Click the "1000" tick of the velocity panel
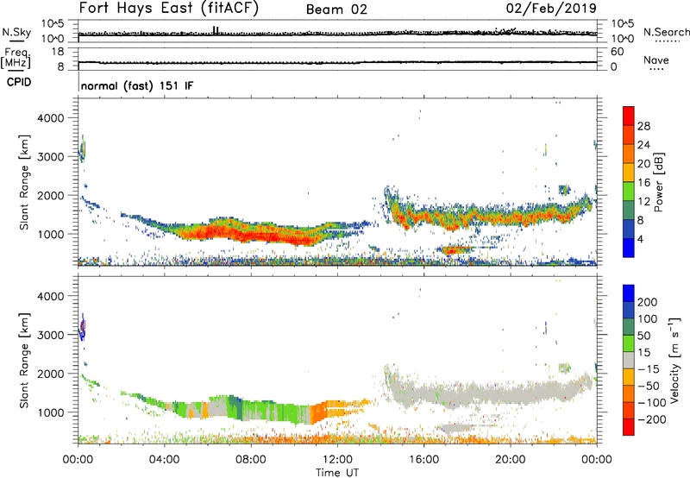Screen dimensions: 690x478 point(50,412)
